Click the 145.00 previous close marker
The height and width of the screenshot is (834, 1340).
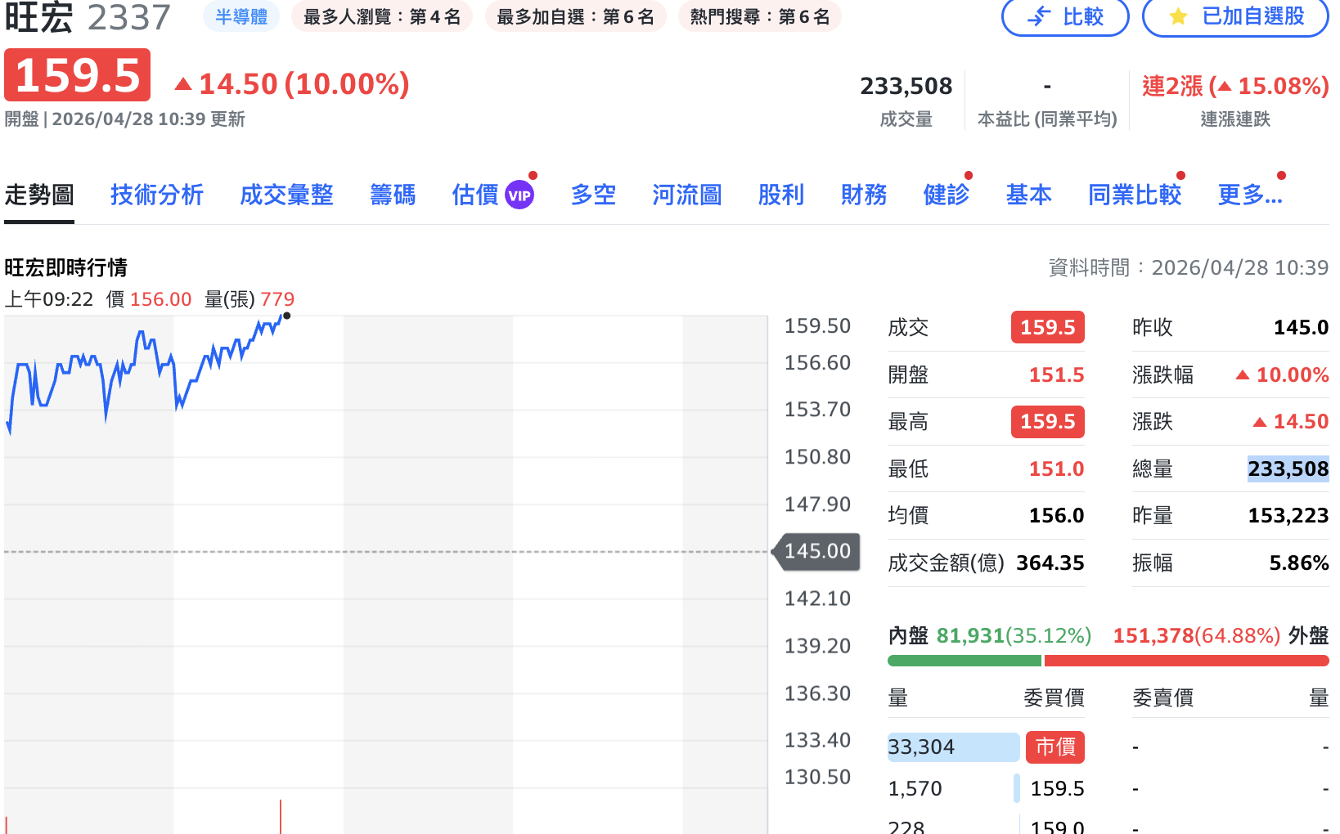[817, 551]
